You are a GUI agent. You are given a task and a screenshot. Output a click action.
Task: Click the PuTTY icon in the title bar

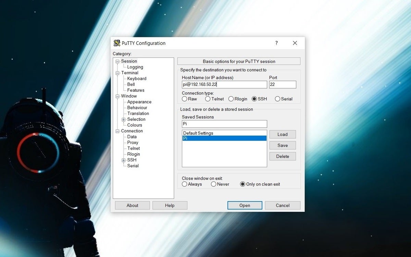[x=117, y=43]
